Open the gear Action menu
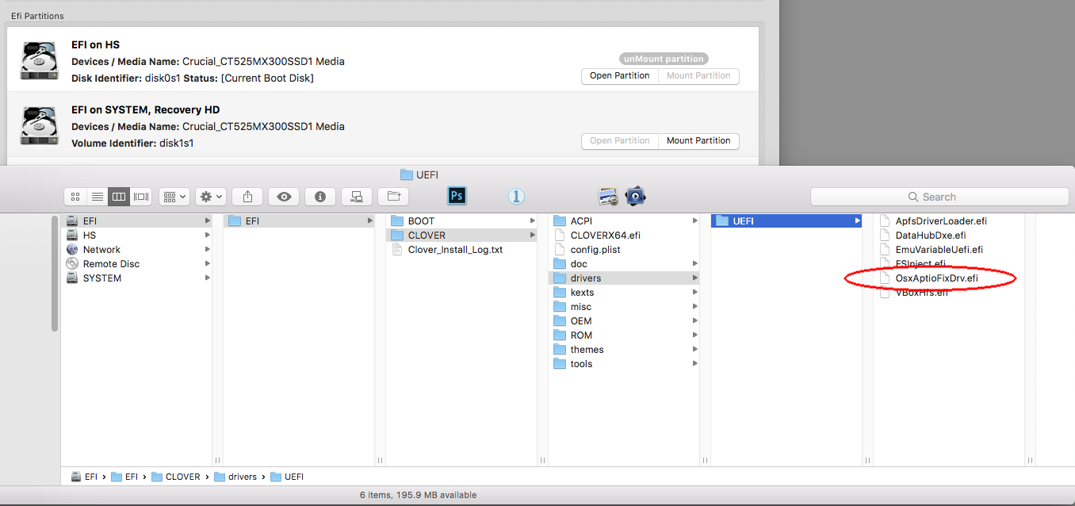Screen dimensions: 1075x506 211,197
